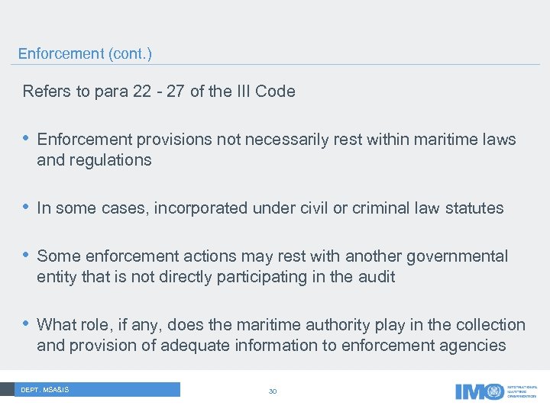Click the bullet before "What role, if any"
The height and width of the screenshot is (412, 550).
(27, 325)
